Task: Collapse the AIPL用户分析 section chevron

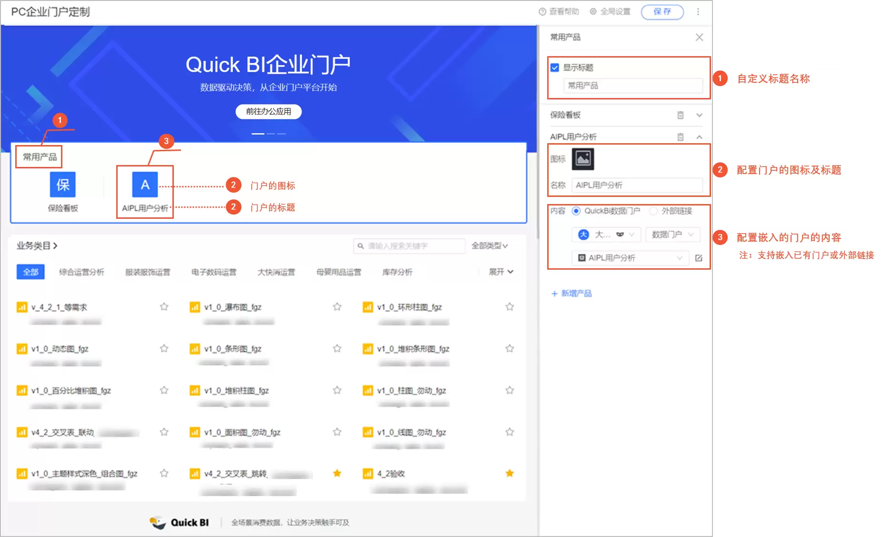Action: tap(699, 137)
